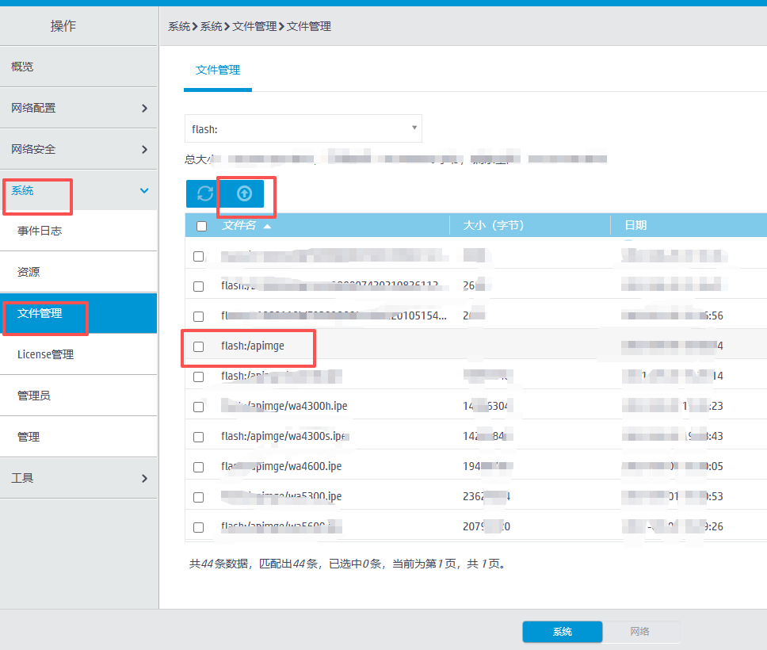
Task: Click the 网络配置 sidebar label
Action: pyautogui.click(x=33, y=108)
